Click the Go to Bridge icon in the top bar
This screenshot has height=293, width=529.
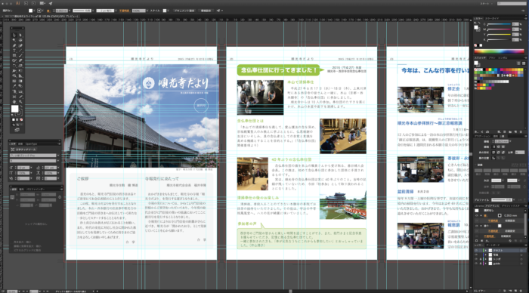click(26, 3)
